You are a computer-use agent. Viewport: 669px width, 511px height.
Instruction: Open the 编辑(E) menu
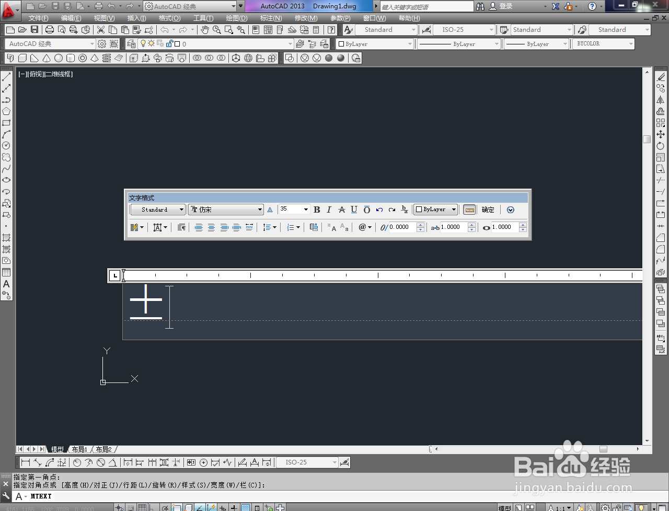[x=71, y=18]
